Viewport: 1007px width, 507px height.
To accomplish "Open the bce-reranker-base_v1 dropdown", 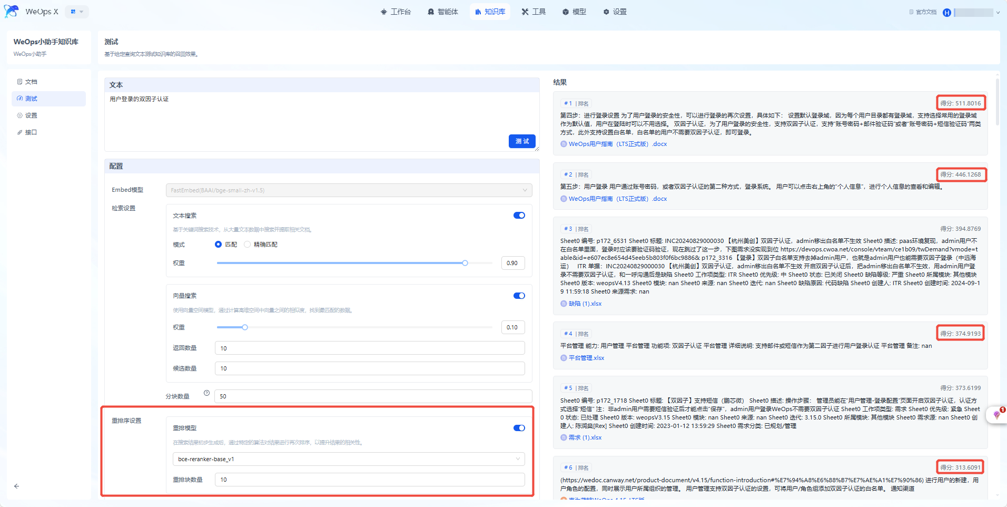I will (349, 459).
